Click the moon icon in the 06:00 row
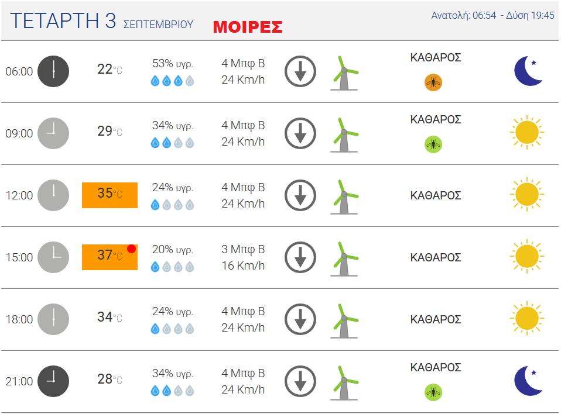 click(528, 71)
